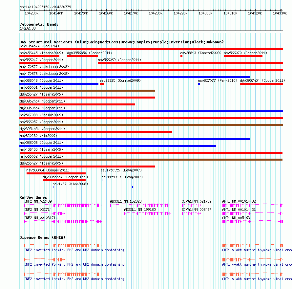Click the RefSeq Genes track title

33,197
